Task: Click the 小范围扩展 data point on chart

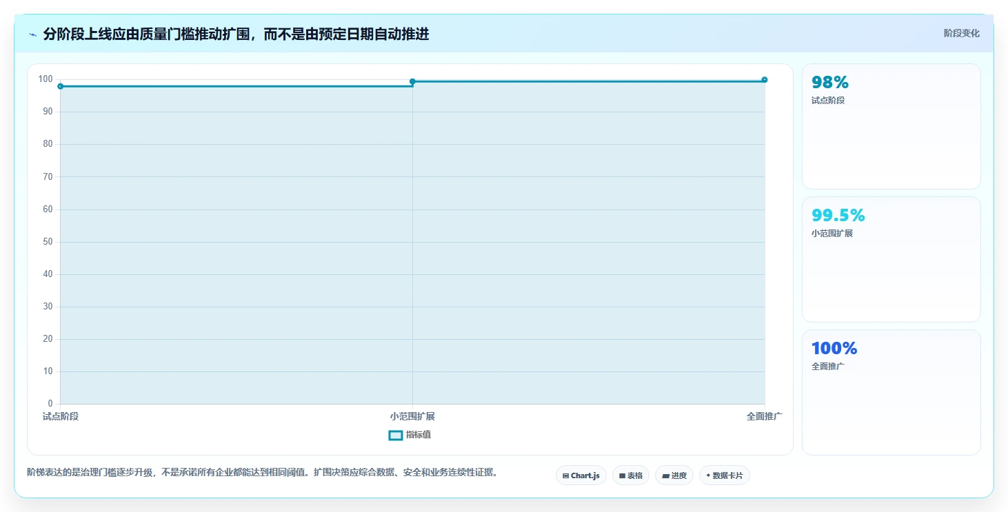Action: coord(412,81)
